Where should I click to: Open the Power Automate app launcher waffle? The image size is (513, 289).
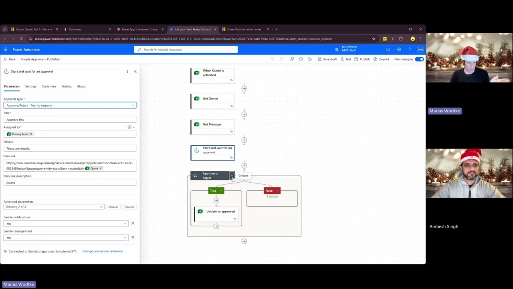click(6, 49)
